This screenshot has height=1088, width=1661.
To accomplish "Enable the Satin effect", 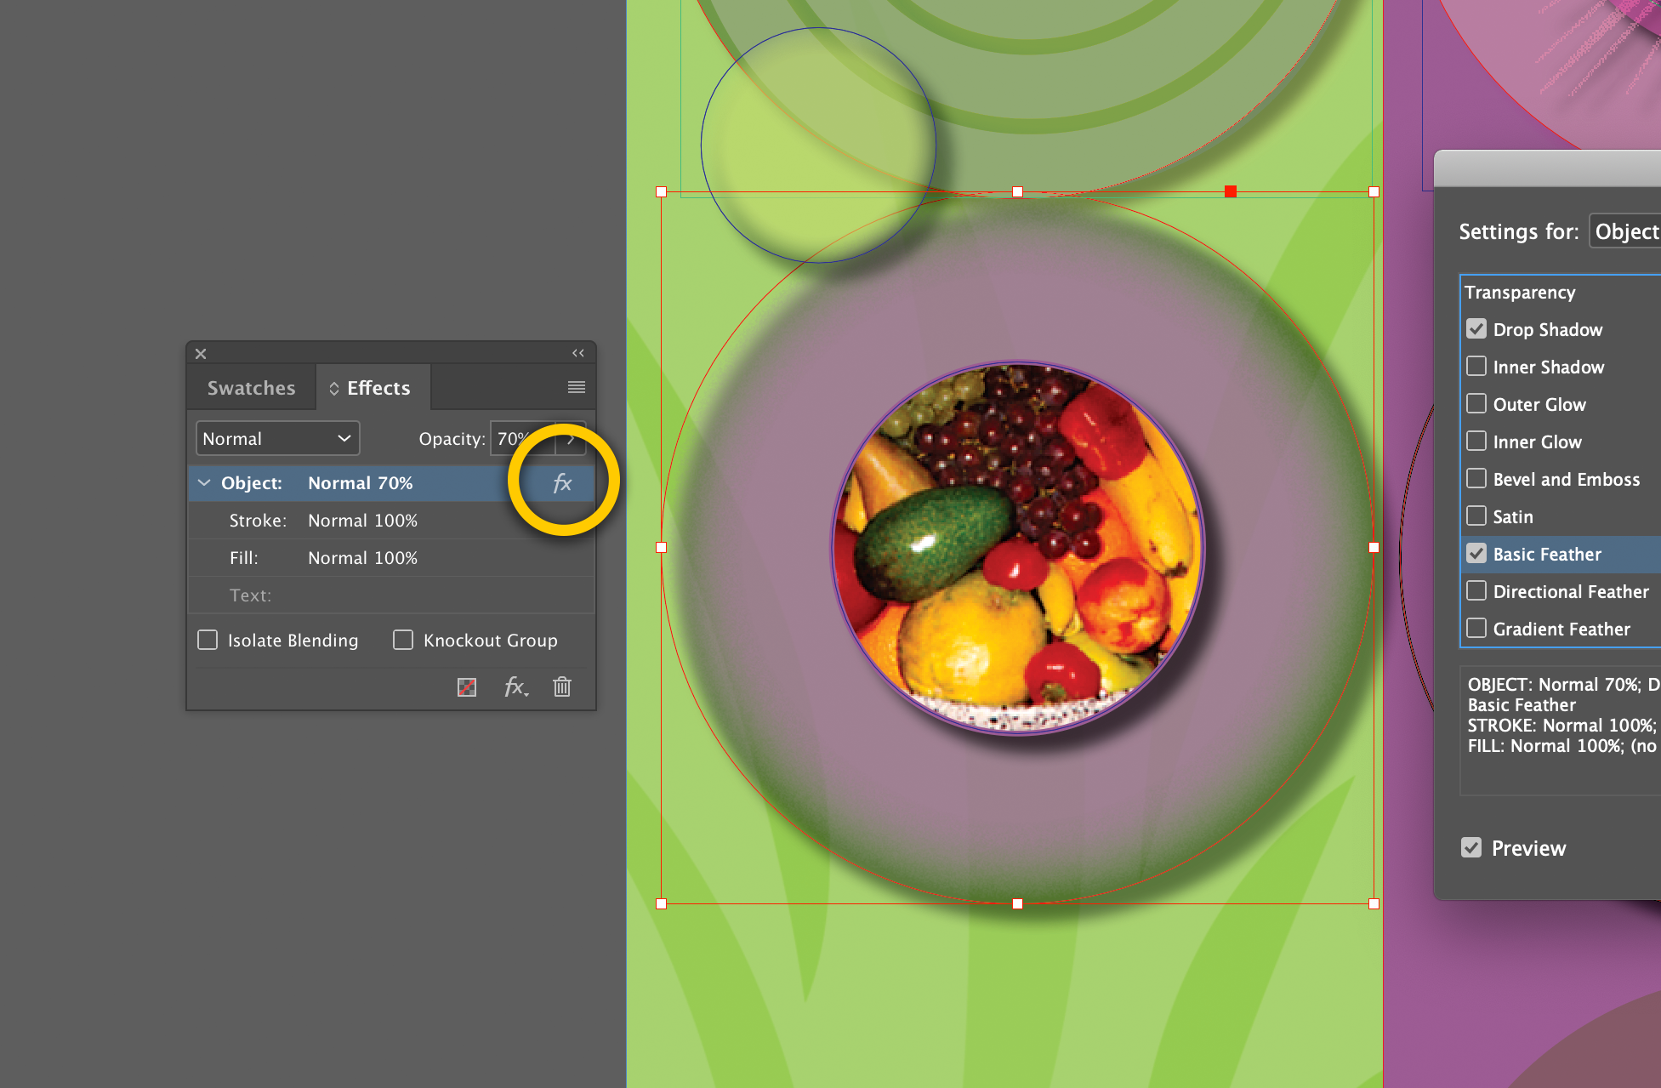I will [x=1476, y=516].
